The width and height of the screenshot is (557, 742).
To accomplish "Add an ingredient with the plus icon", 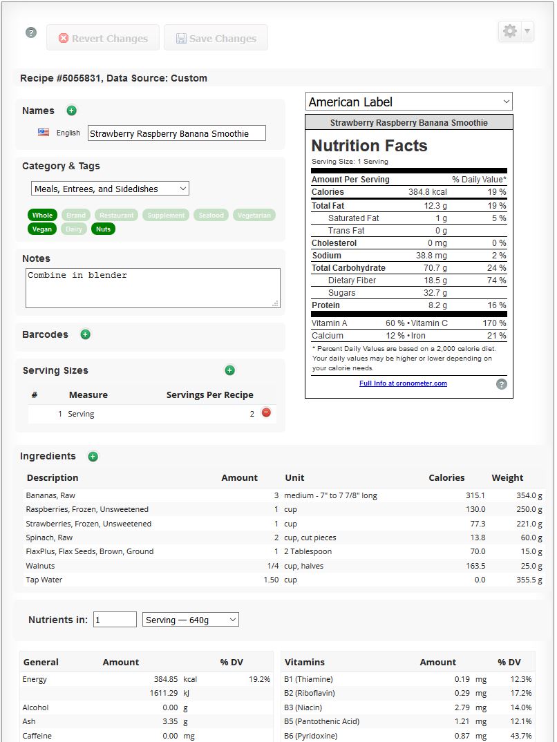I will [93, 457].
